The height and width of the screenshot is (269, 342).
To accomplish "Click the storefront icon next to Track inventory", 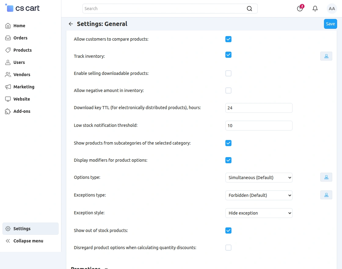I will pos(326,56).
